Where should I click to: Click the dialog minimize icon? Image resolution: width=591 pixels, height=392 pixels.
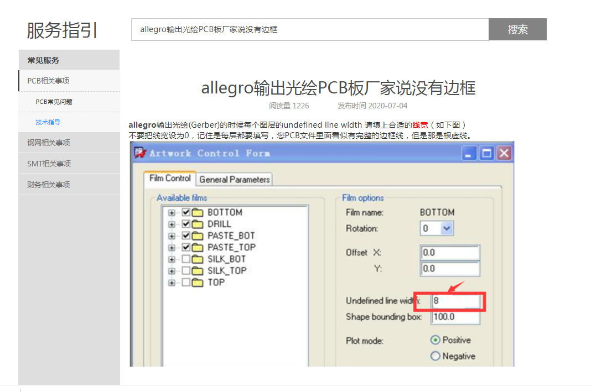pyautogui.click(x=470, y=153)
